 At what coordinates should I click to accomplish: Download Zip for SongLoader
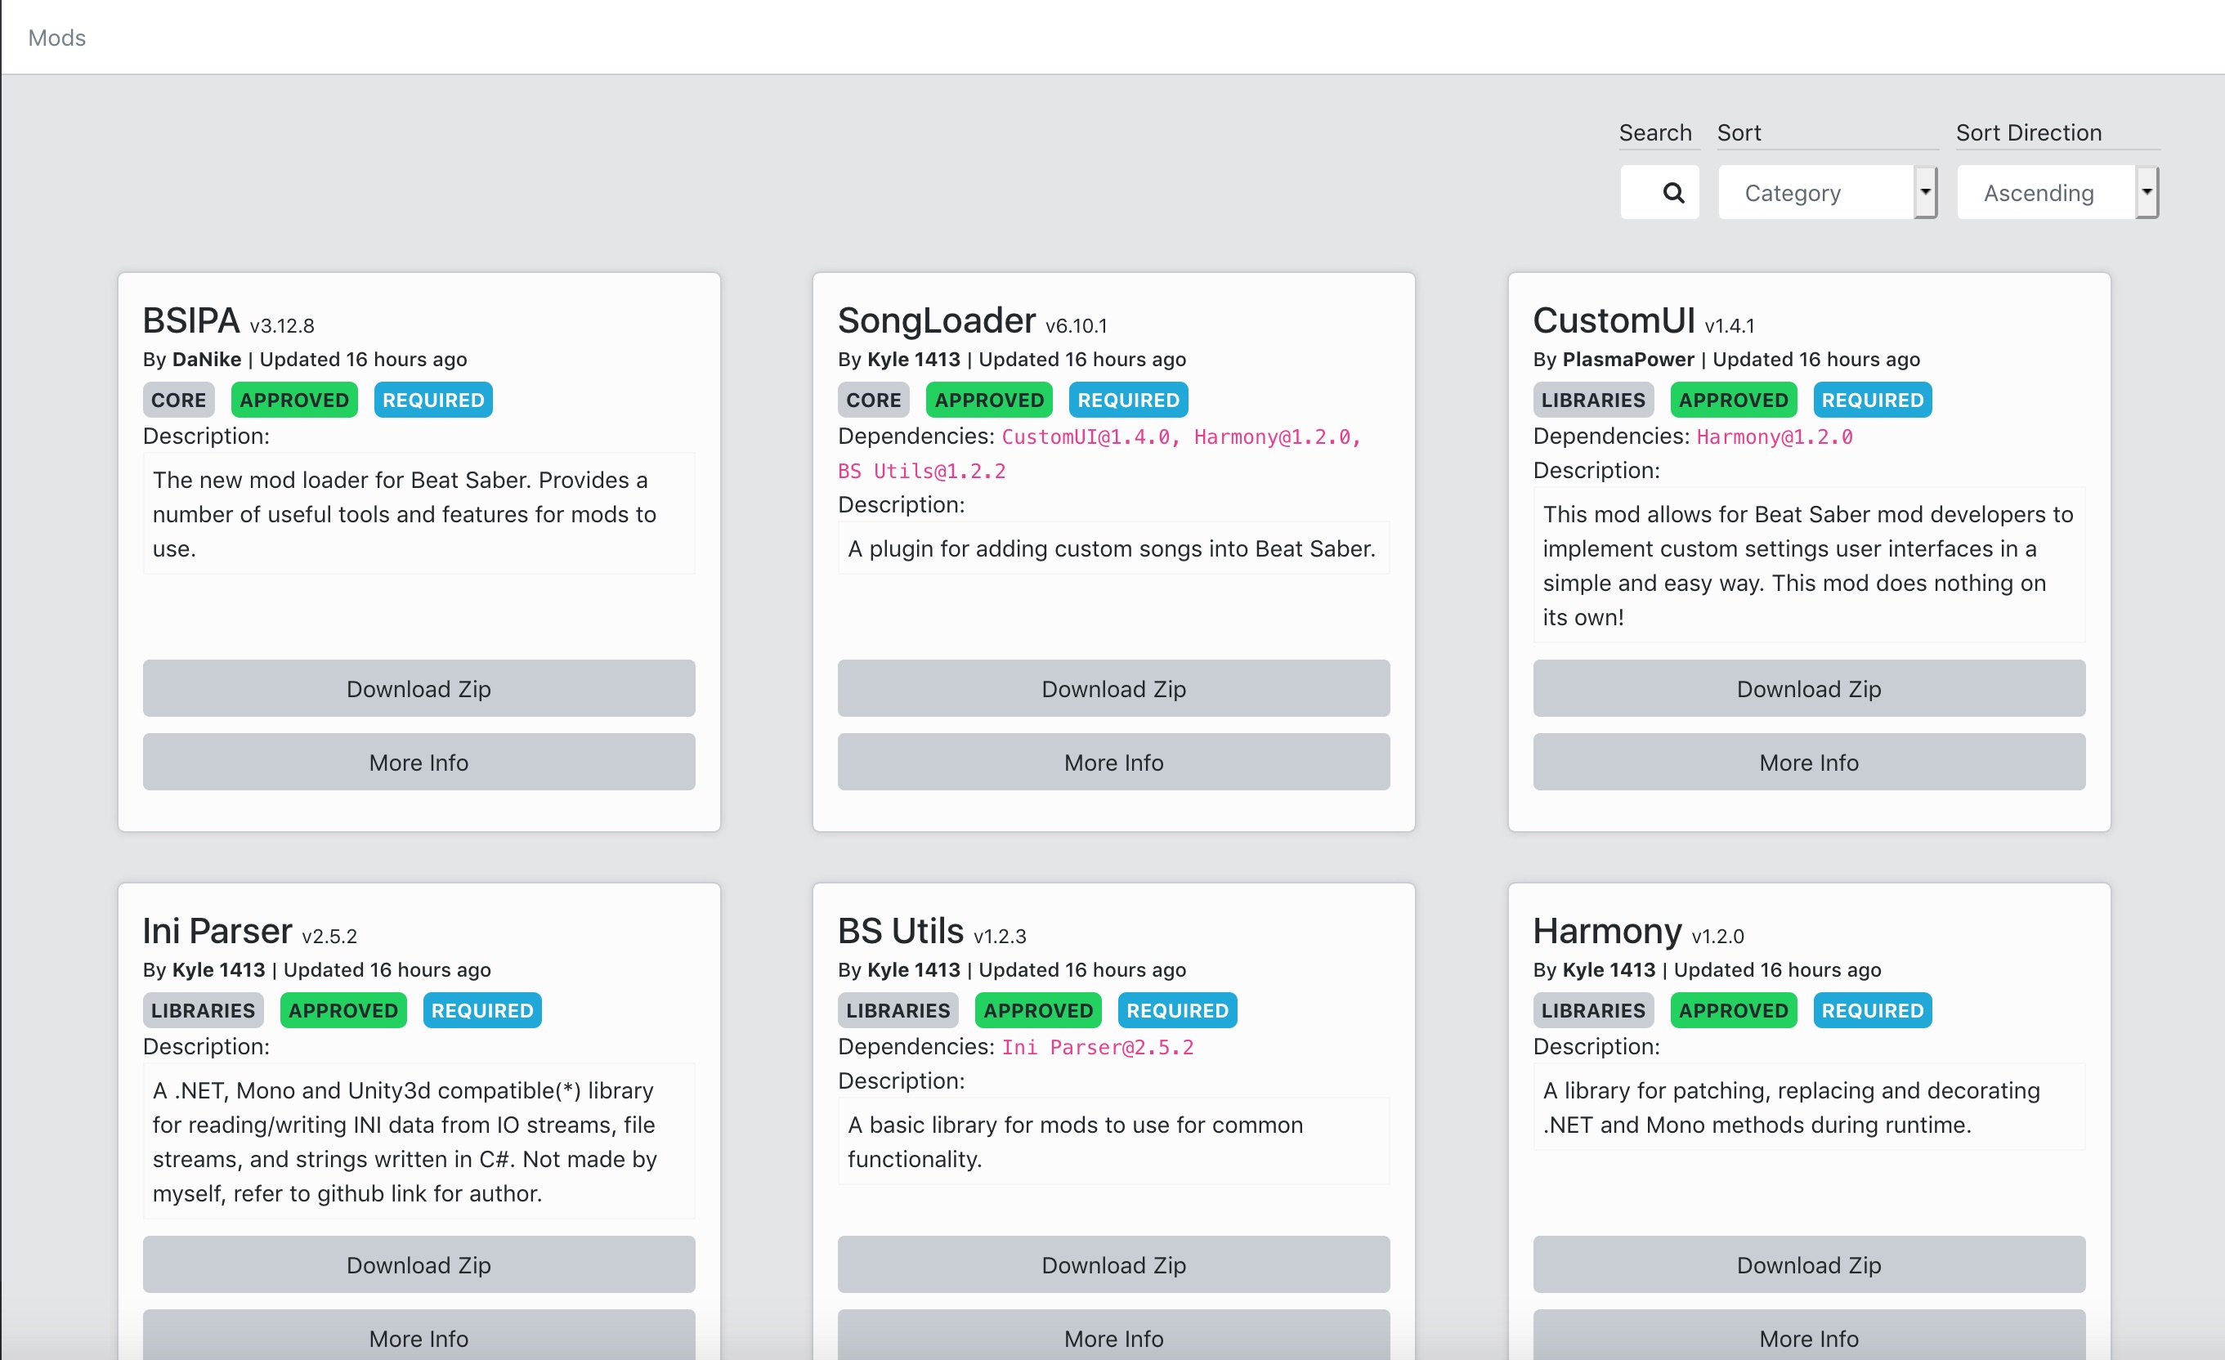pos(1113,688)
